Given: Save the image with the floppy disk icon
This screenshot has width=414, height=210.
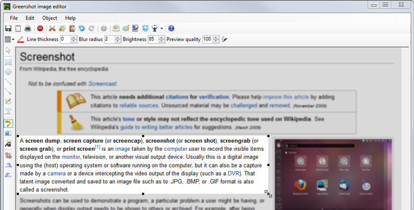Looking at the screenshot, I should [8, 28].
